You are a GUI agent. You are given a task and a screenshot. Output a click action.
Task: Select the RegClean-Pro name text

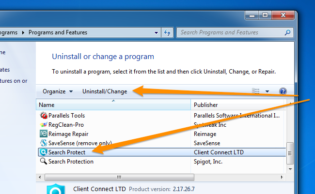click(x=66, y=125)
